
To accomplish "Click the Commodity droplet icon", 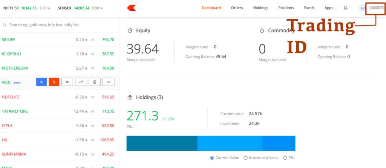I will pos(262,31).
